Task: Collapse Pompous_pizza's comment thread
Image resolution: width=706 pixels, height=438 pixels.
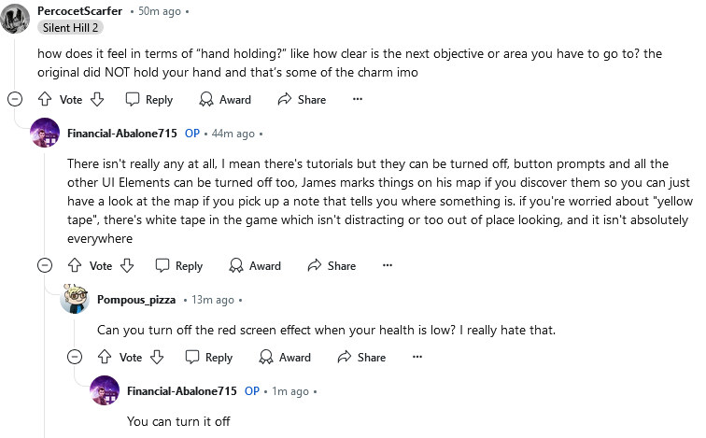Action: 75,357
